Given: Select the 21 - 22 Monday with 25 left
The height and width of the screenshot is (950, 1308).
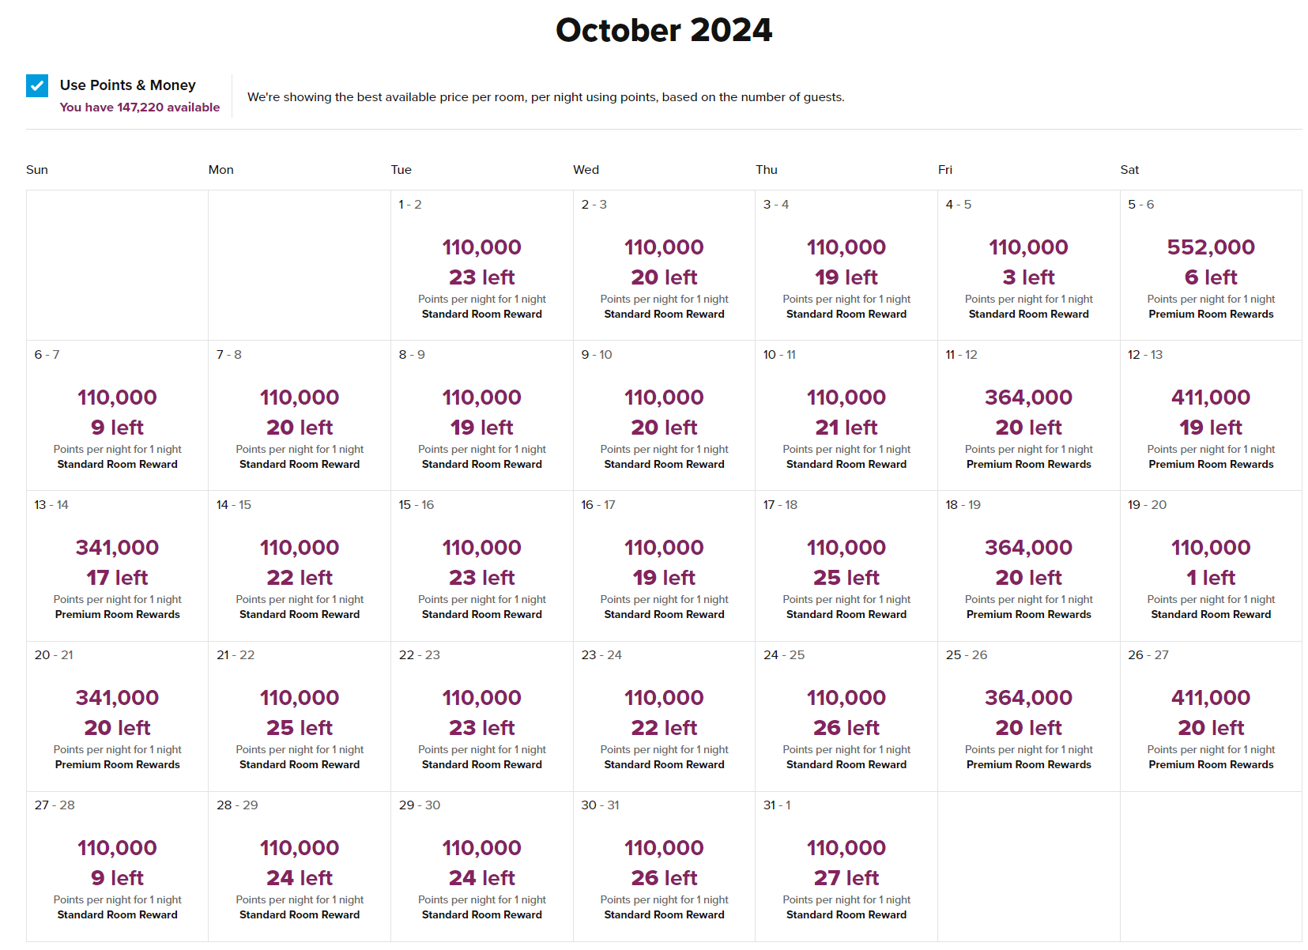Looking at the screenshot, I should [300, 716].
